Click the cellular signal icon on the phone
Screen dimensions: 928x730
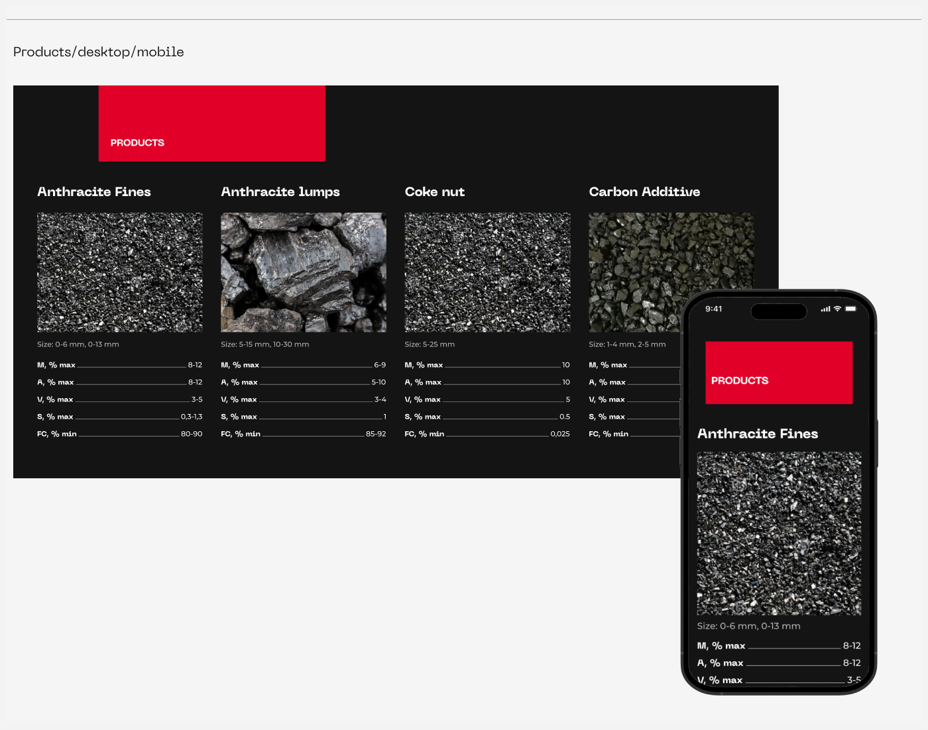coord(825,309)
